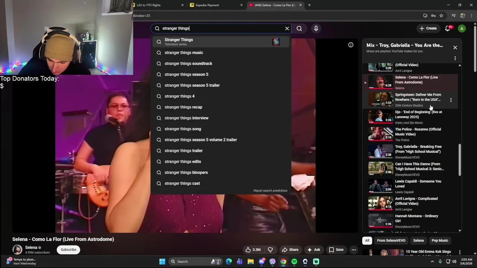Open YouTube notifications bell
477x268 pixels.
click(448, 28)
